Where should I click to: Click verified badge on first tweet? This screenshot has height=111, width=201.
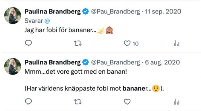[x=86, y=12]
